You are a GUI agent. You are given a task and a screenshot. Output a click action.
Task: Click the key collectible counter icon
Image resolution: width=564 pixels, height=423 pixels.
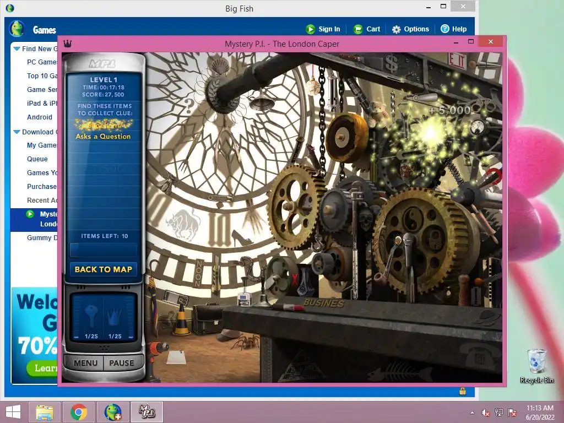point(91,316)
